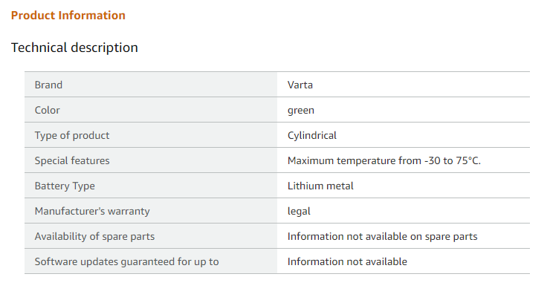Click the word Information in the heading
The height and width of the screenshot is (300, 550).
92,16
